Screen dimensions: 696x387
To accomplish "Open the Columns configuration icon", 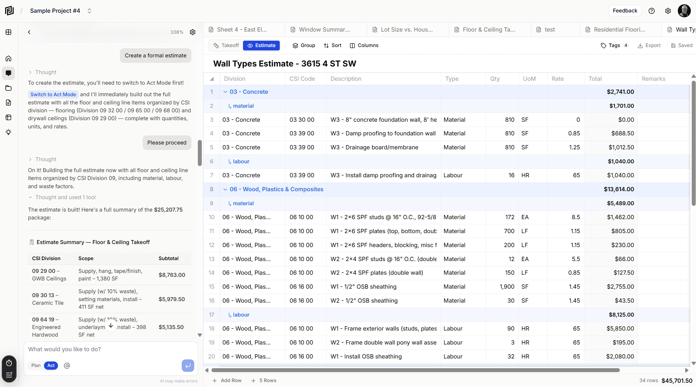I will 364,45.
